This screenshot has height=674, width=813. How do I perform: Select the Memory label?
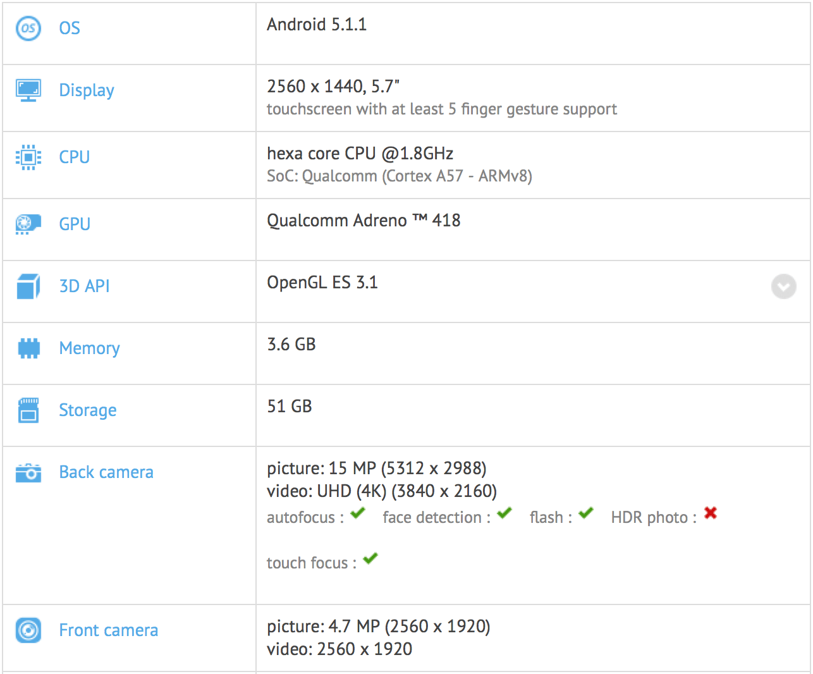pos(89,348)
